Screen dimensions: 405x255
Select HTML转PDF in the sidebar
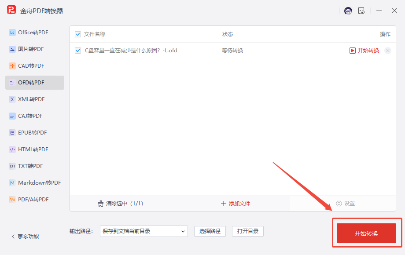coord(35,149)
